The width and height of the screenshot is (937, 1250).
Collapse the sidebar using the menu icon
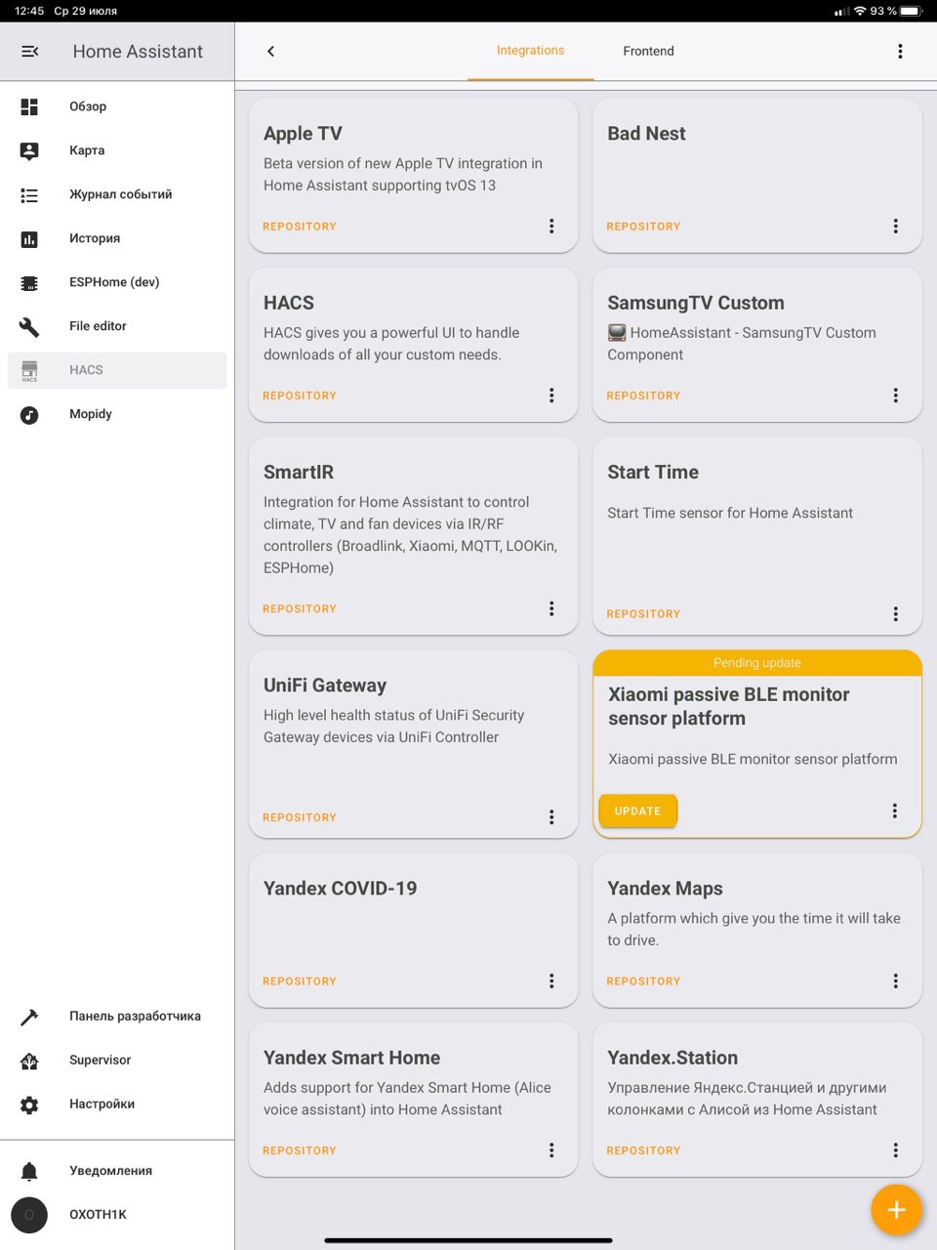point(30,51)
